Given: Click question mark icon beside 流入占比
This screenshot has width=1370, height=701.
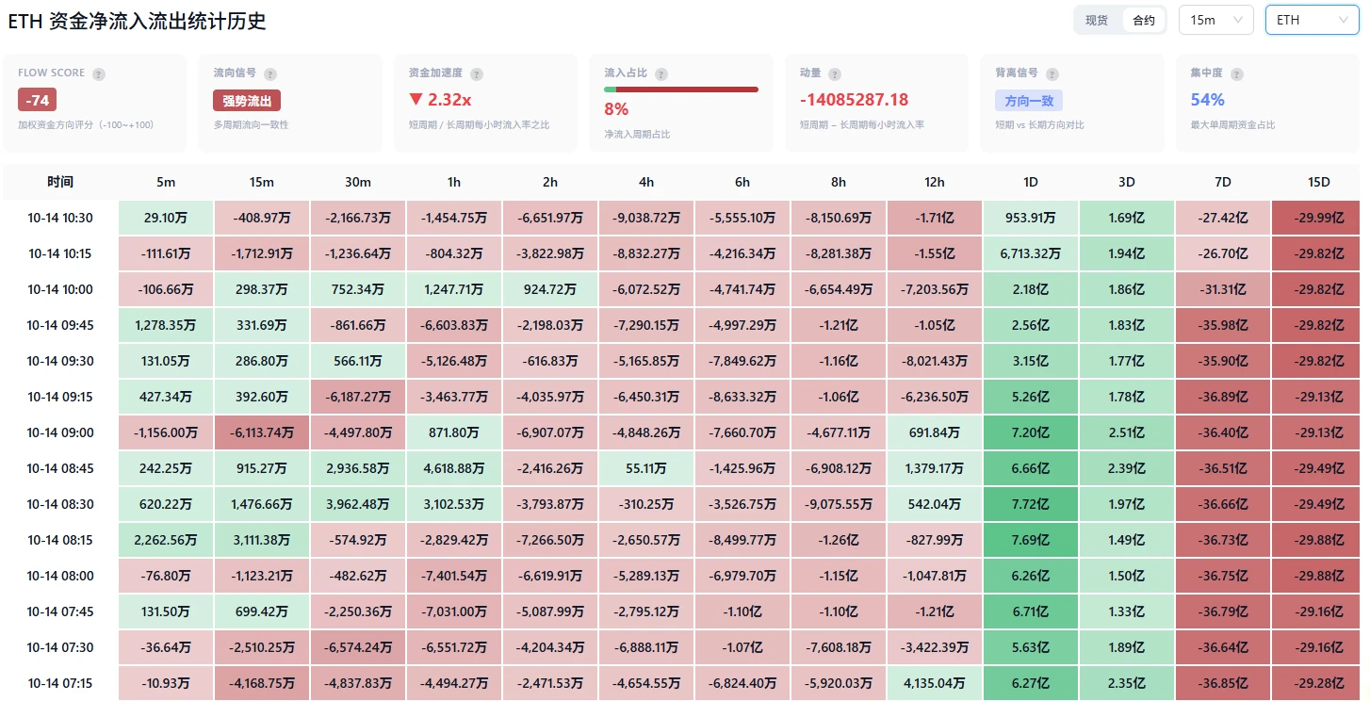Looking at the screenshot, I should point(661,74).
